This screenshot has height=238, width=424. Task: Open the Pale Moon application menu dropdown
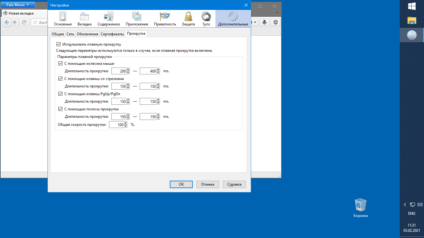(x=18, y=5)
